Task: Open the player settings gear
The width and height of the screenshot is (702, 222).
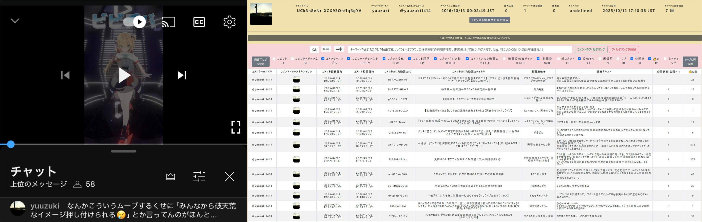Action: [230, 22]
